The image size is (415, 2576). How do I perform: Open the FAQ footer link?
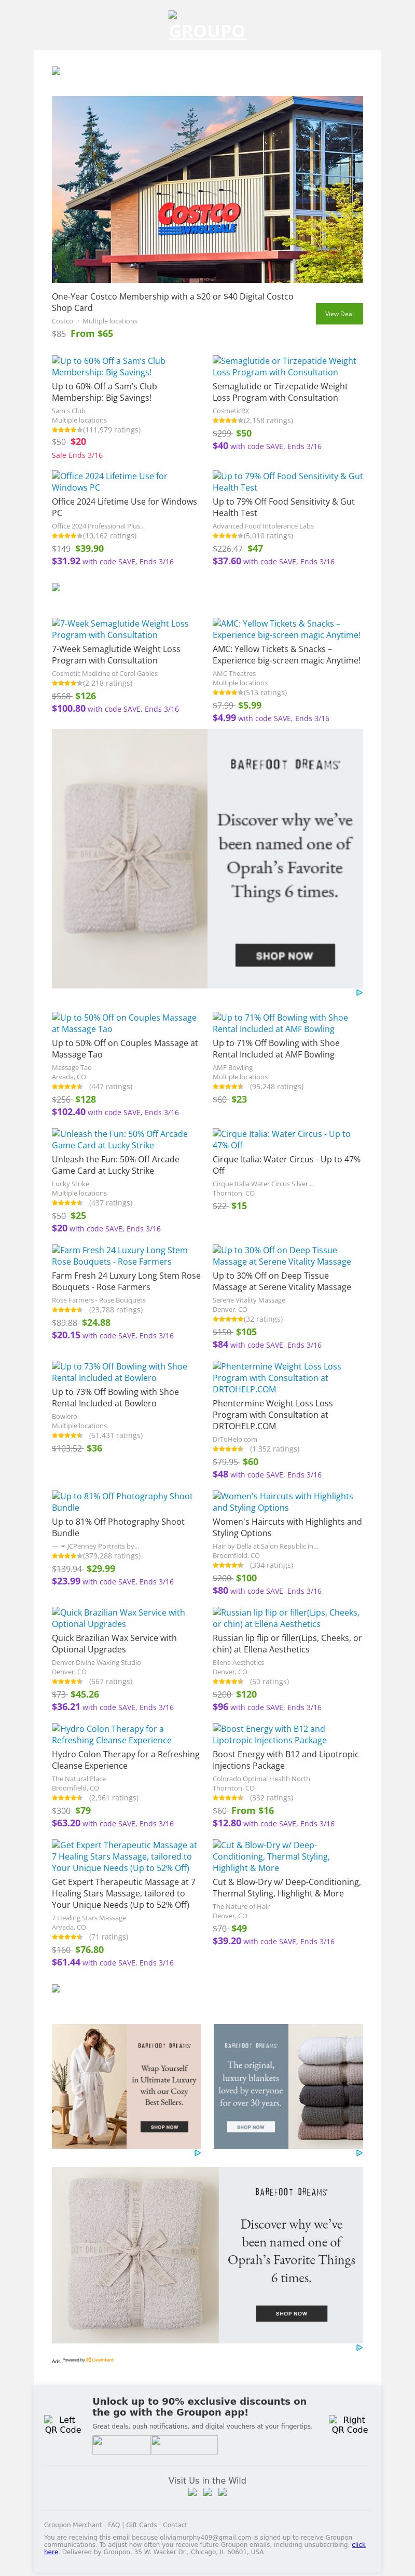pyautogui.click(x=114, y=2525)
